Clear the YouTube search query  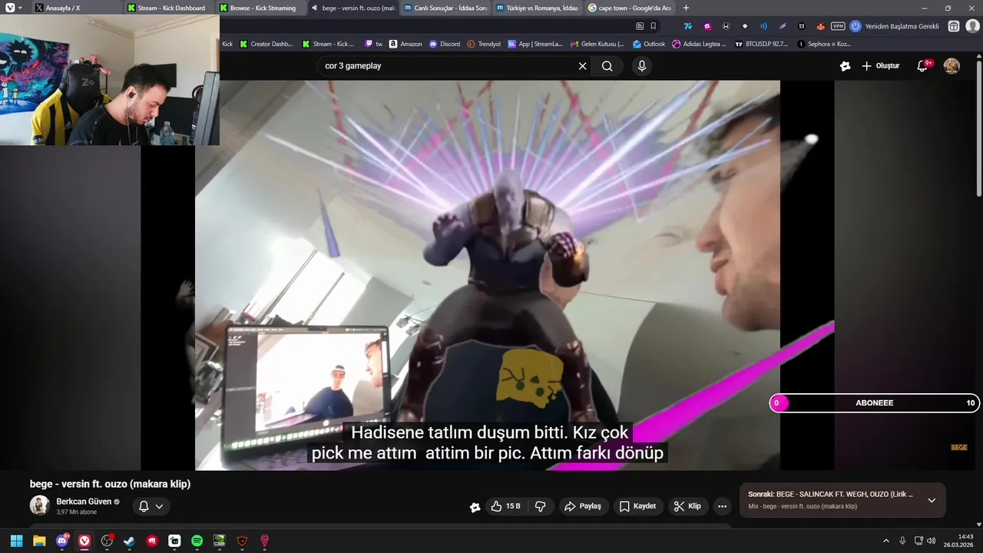582,66
